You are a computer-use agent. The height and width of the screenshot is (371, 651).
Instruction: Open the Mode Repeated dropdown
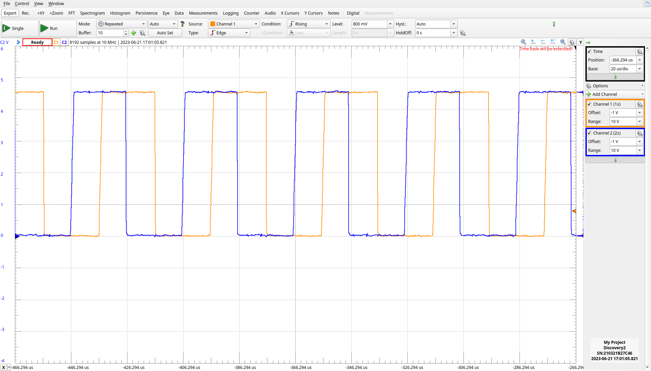click(122, 24)
